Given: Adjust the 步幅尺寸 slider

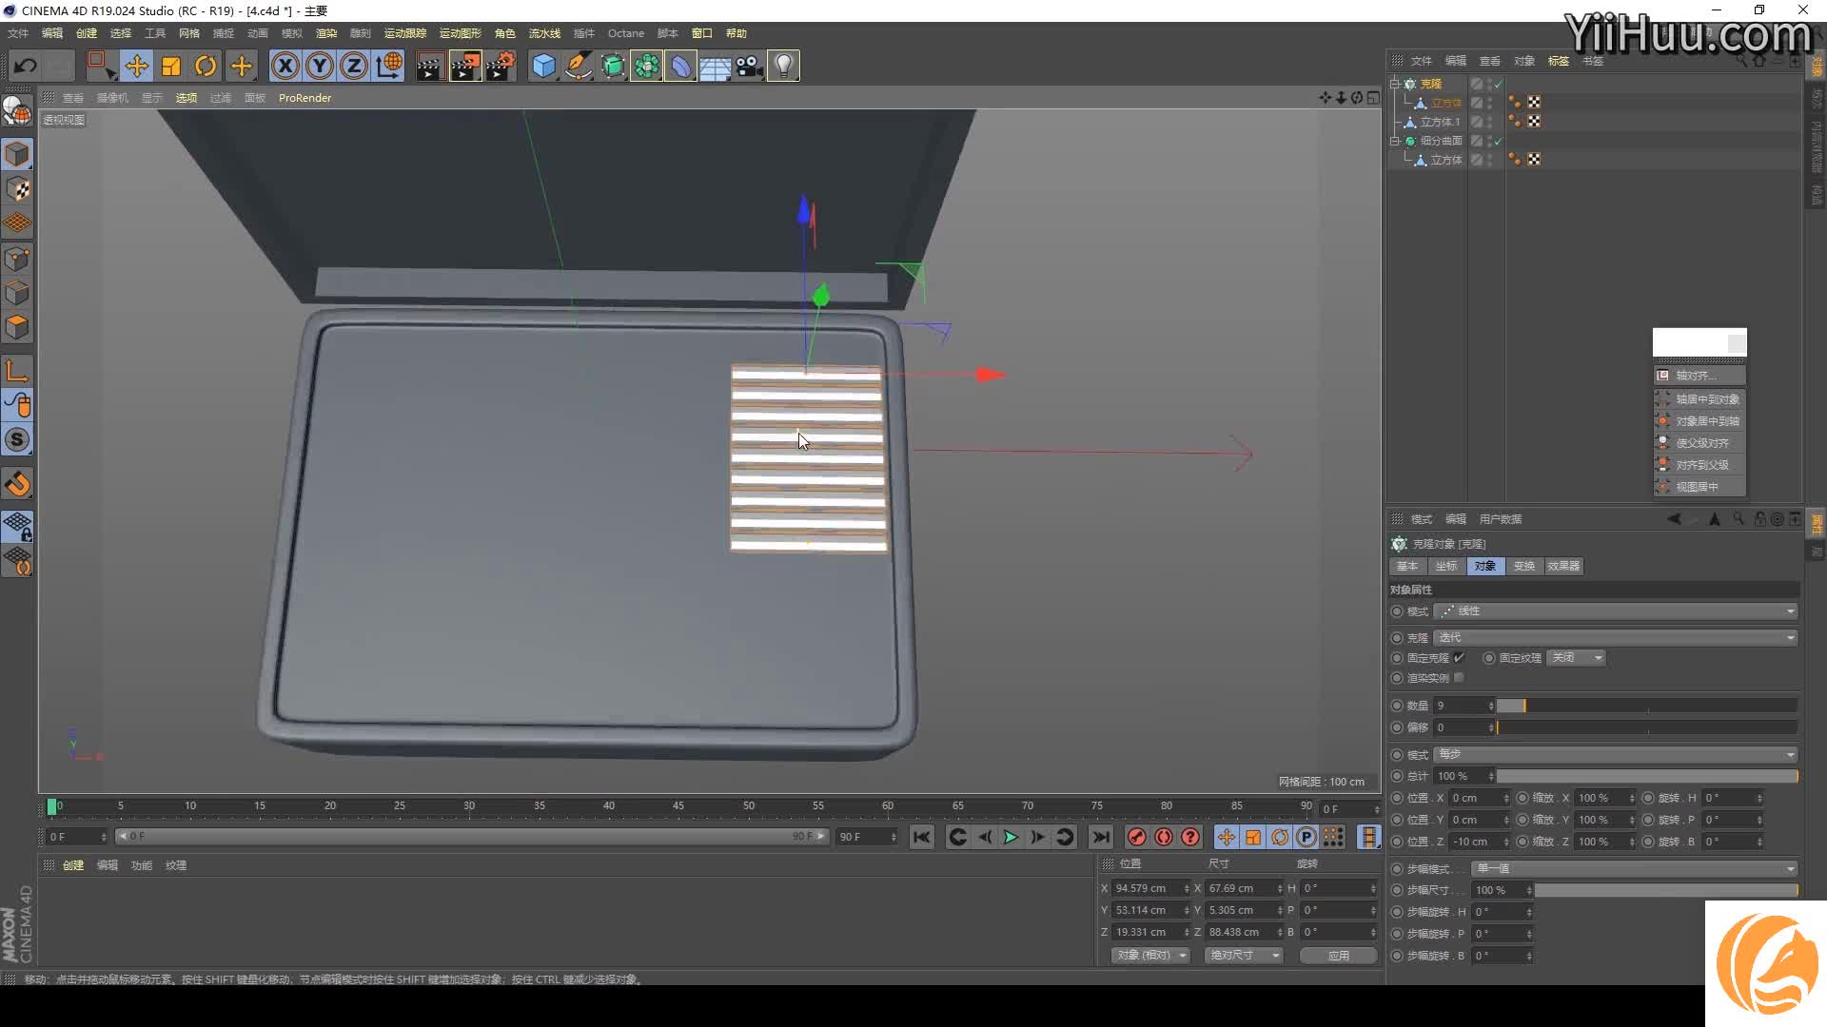Looking at the screenshot, I should tap(1666, 890).
